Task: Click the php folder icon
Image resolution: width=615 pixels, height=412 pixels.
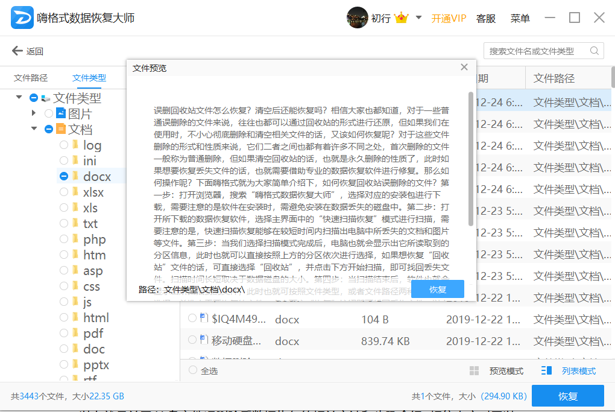Action: [x=75, y=238]
